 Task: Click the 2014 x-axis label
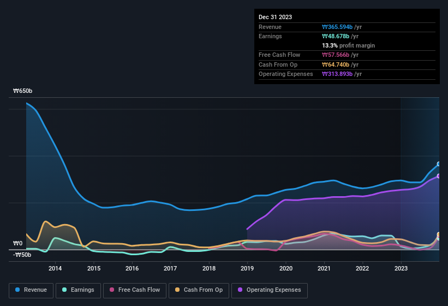[55, 268]
